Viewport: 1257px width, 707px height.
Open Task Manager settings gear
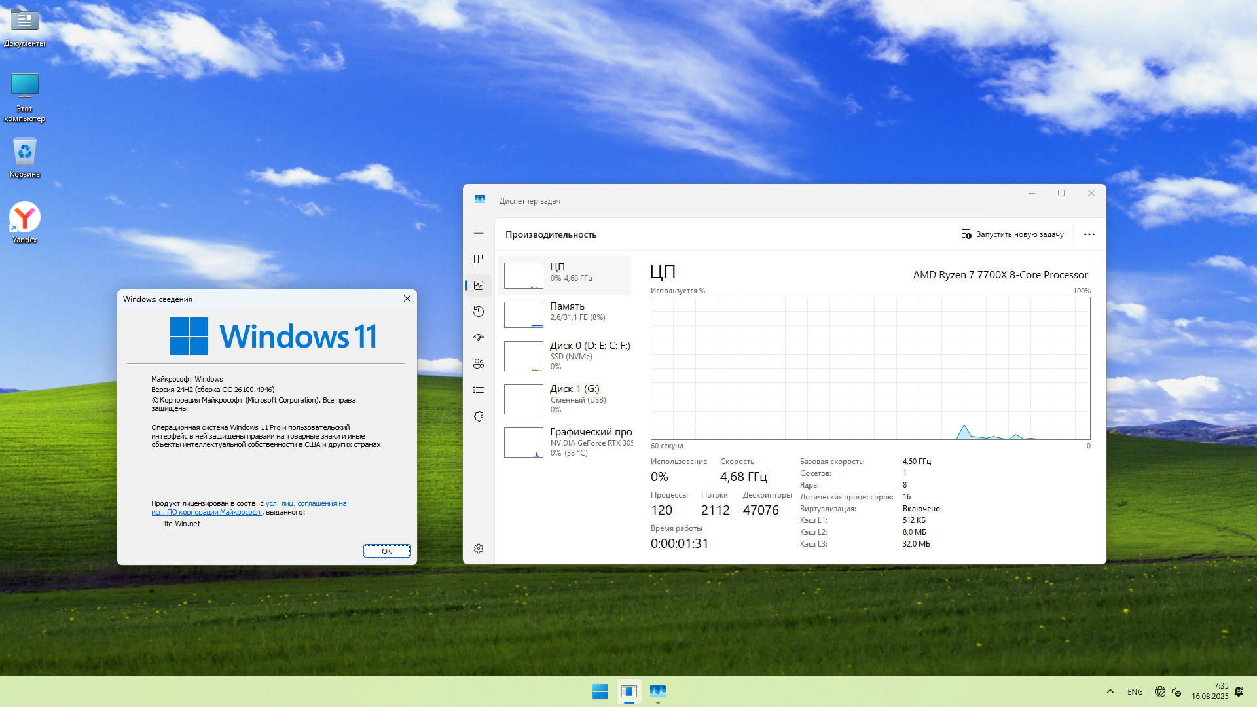(x=479, y=549)
